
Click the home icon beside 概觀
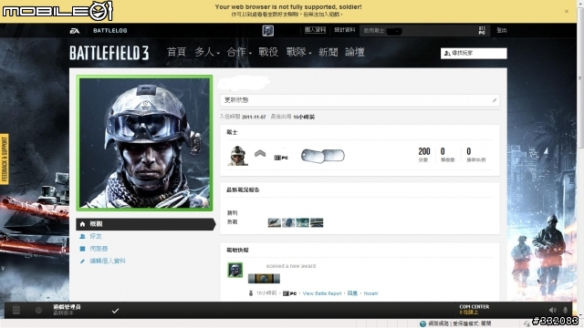point(83,224)
